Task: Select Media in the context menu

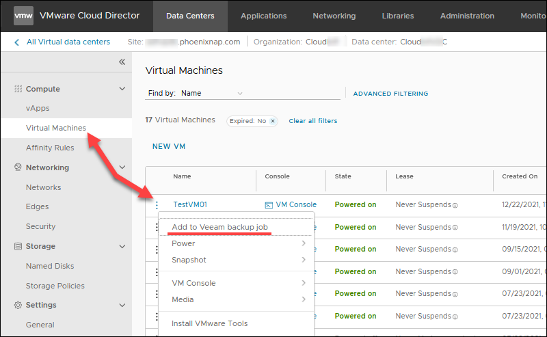Action: click(183, 299)
